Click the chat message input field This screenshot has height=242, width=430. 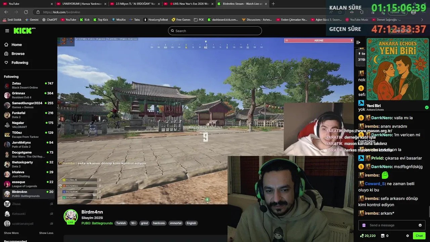coord(392,225)
